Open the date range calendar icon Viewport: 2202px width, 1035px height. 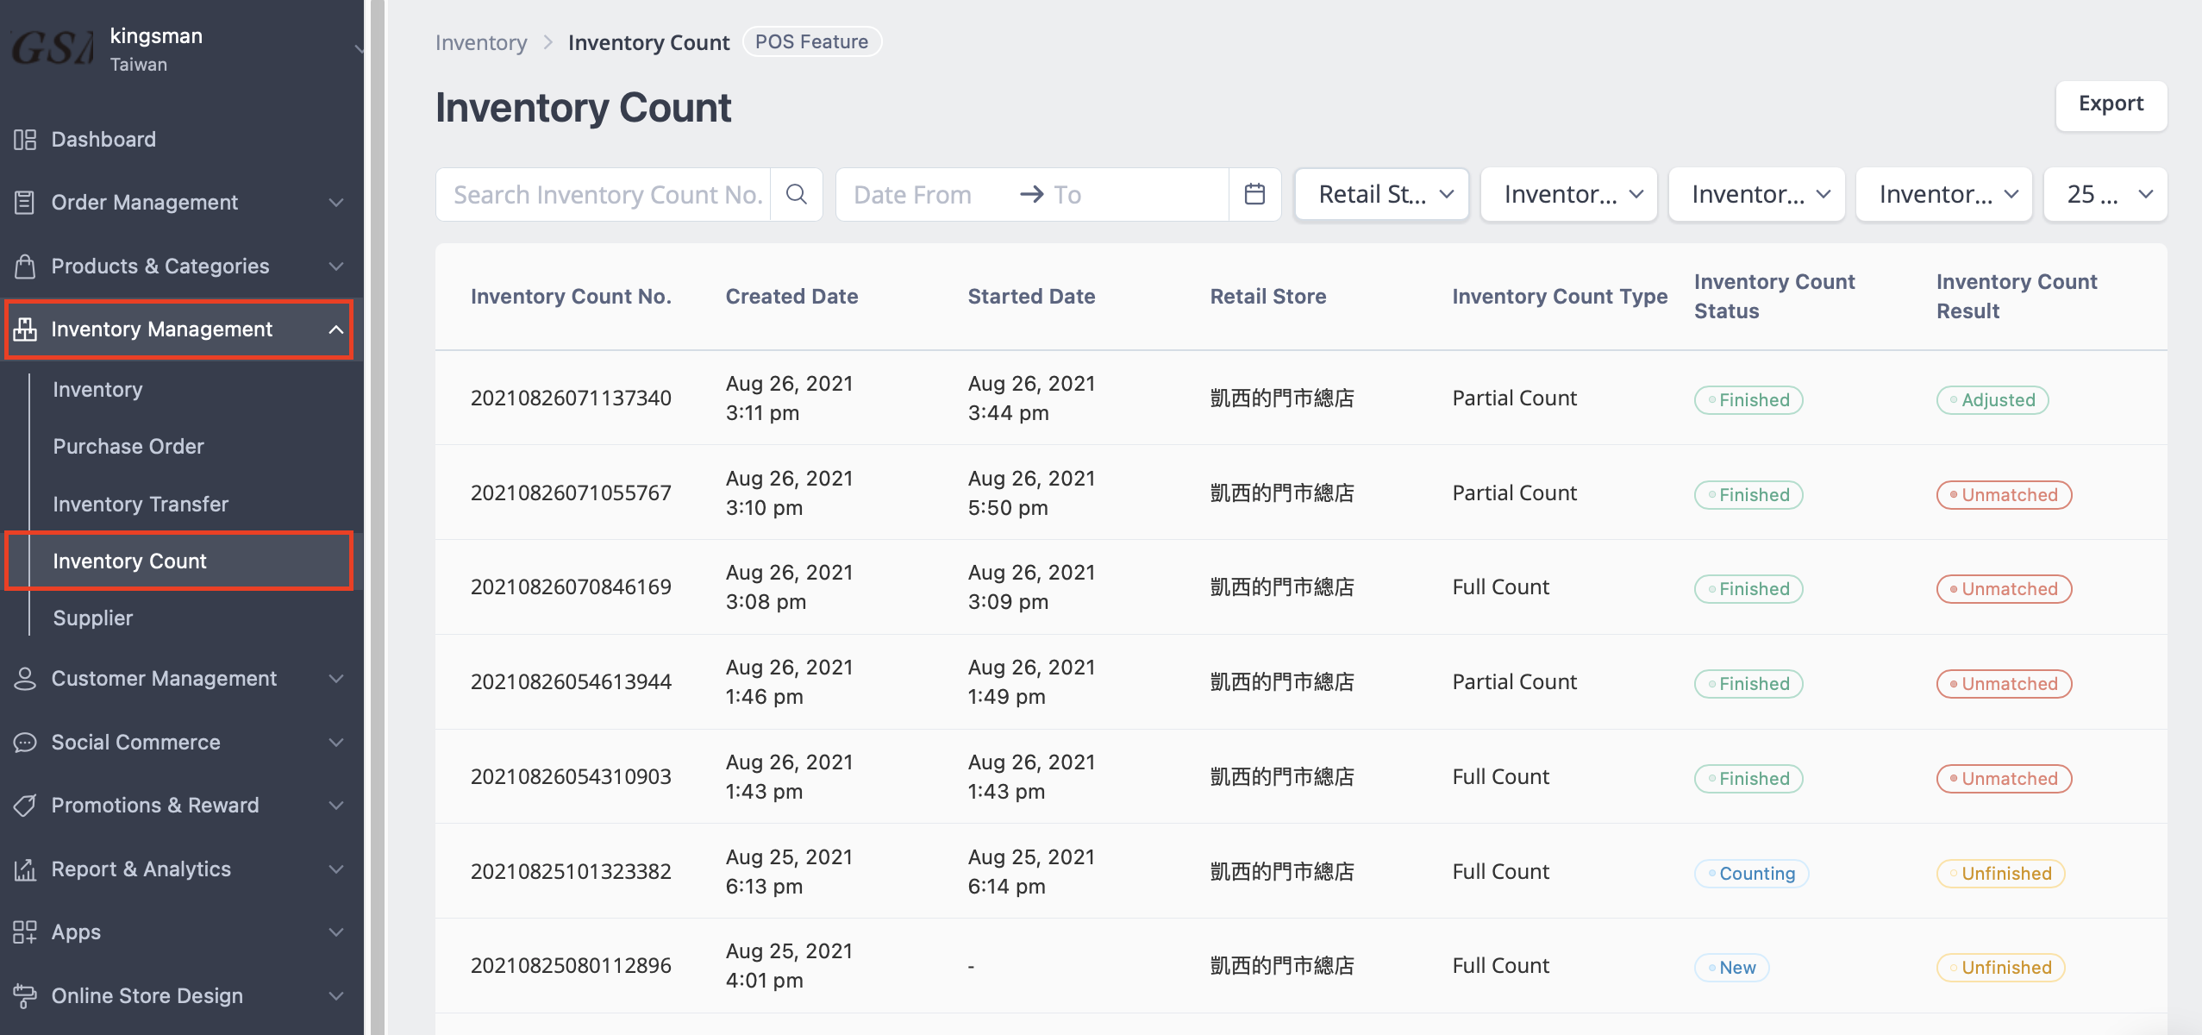pyautogui.click(x=1254, y=195)
